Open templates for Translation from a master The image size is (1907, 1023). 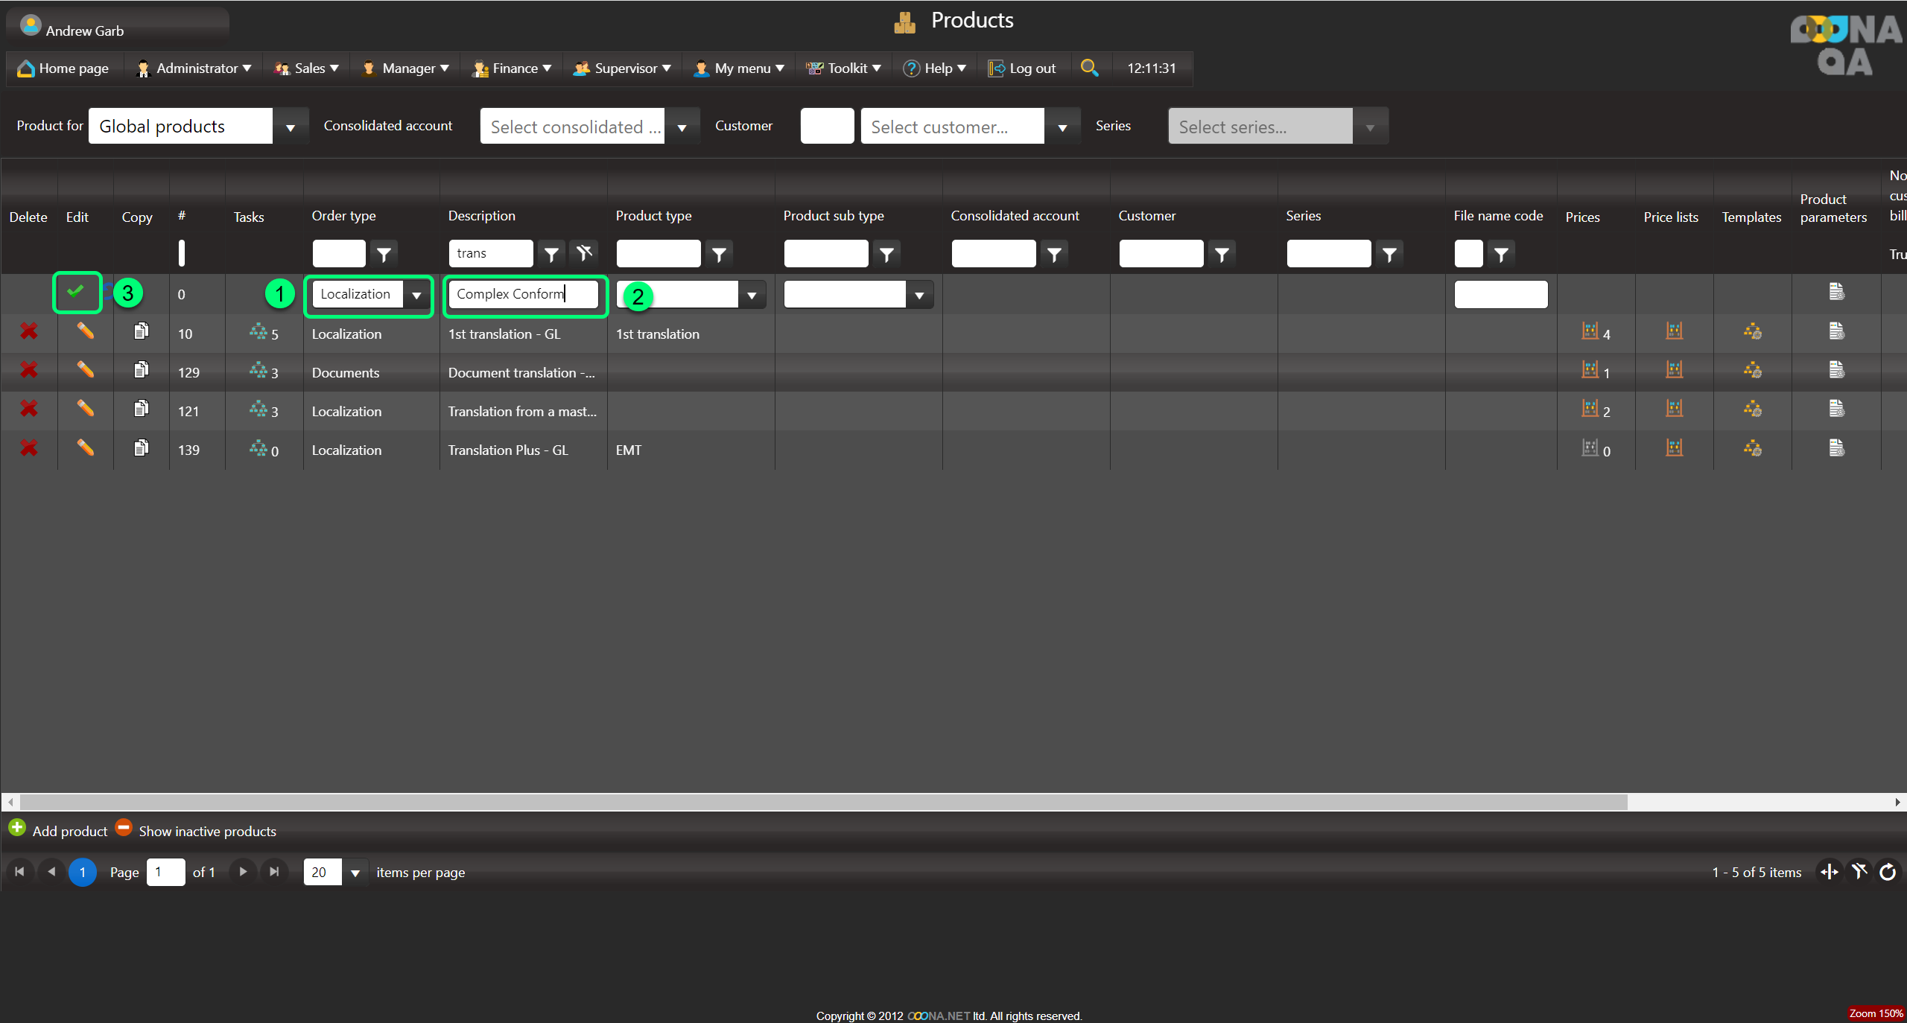[1752, 409]
